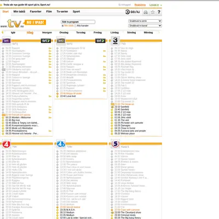Click the red TV4 channel logo
This screenshot has width=219, height=219.
tap(6, 144)
